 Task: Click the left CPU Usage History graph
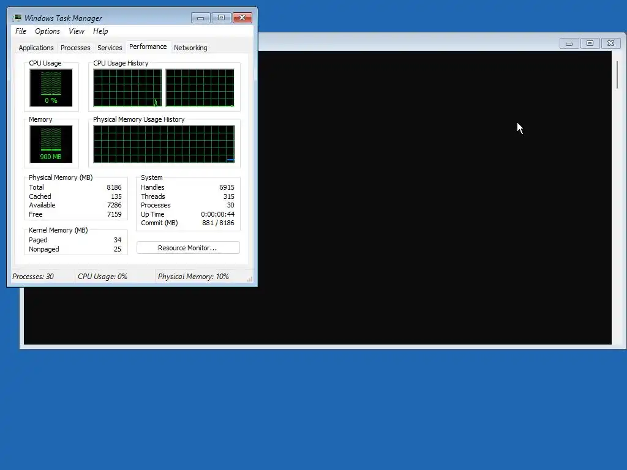point(127,88)
